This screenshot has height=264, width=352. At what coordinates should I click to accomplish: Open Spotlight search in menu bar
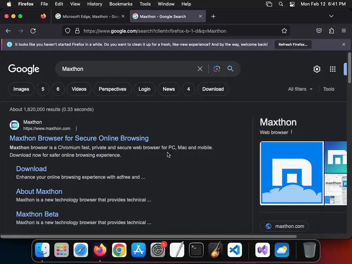280,4
